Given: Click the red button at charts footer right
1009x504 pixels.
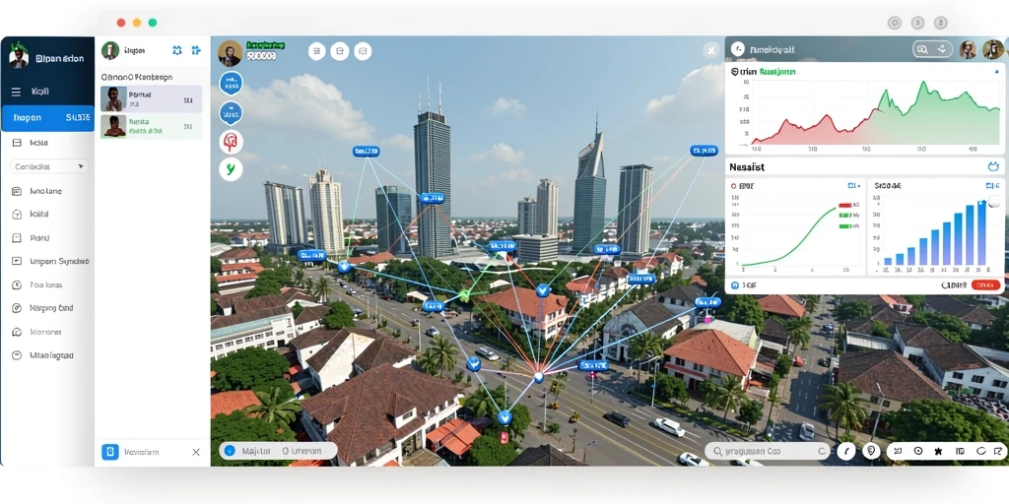Looking at the screenshot, I should [x=985, y=284].
